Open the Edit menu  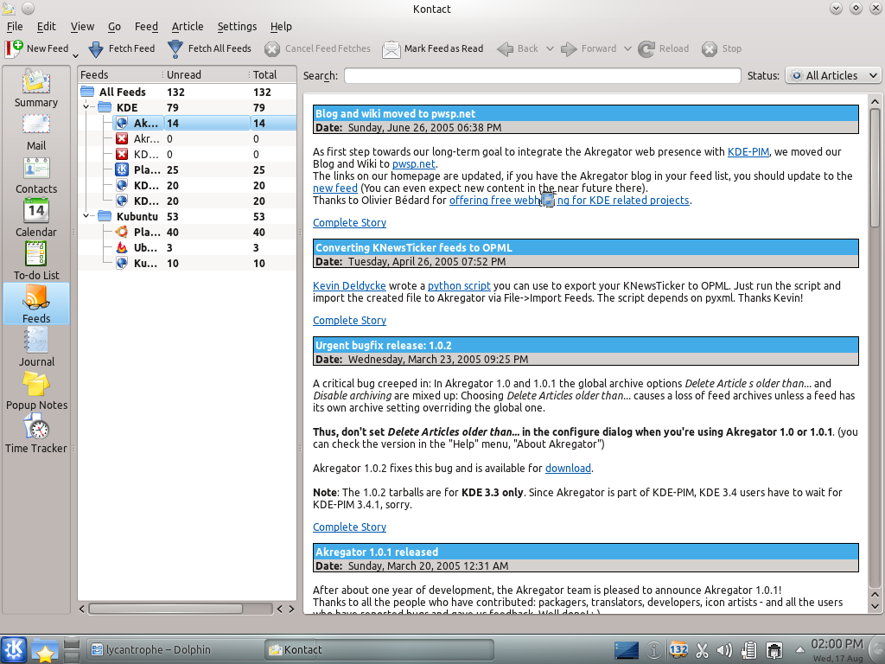point(47,26)
